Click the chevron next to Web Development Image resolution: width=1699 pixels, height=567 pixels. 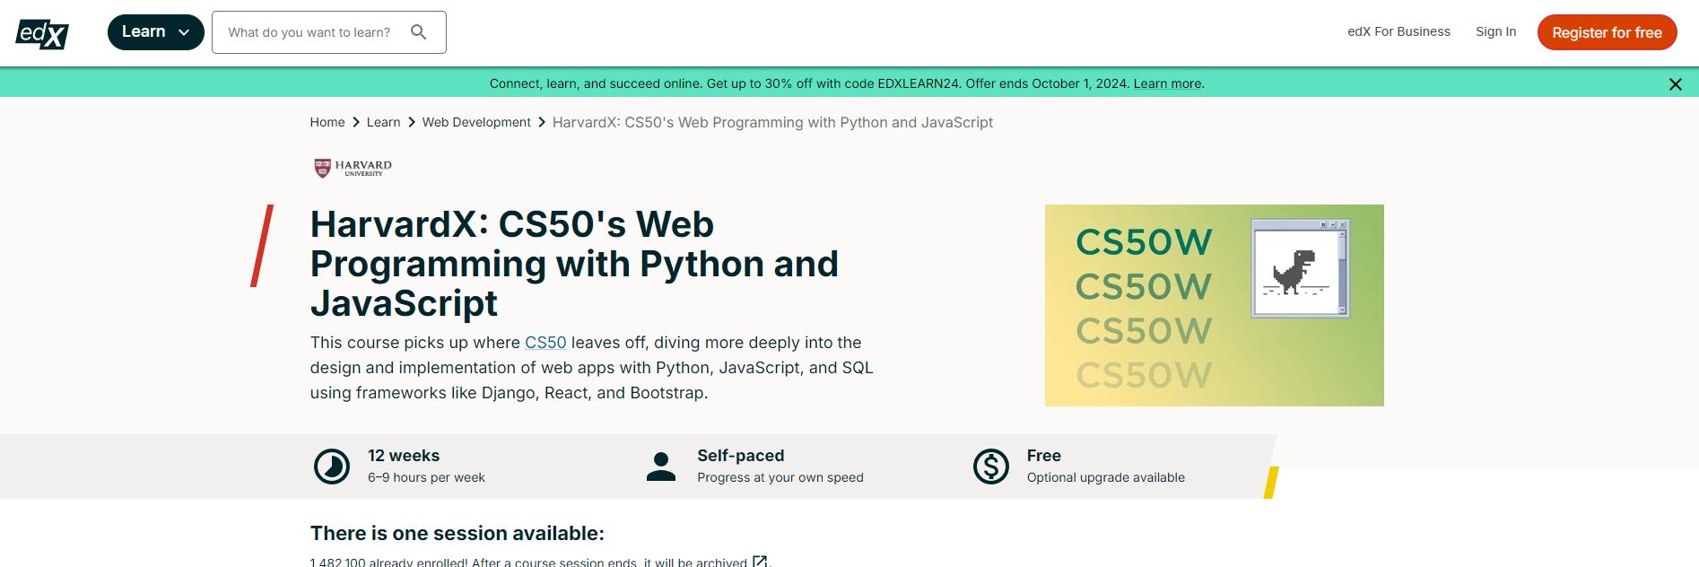click(x=542, y=122)
